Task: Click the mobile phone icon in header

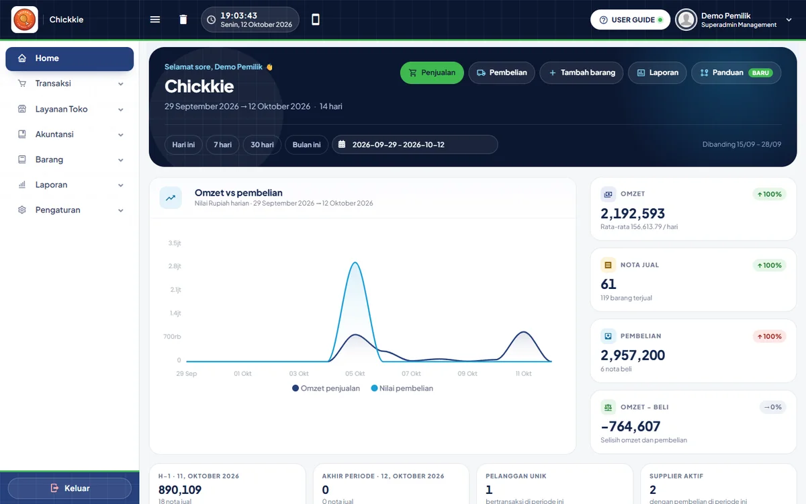Action: point(316,19)
